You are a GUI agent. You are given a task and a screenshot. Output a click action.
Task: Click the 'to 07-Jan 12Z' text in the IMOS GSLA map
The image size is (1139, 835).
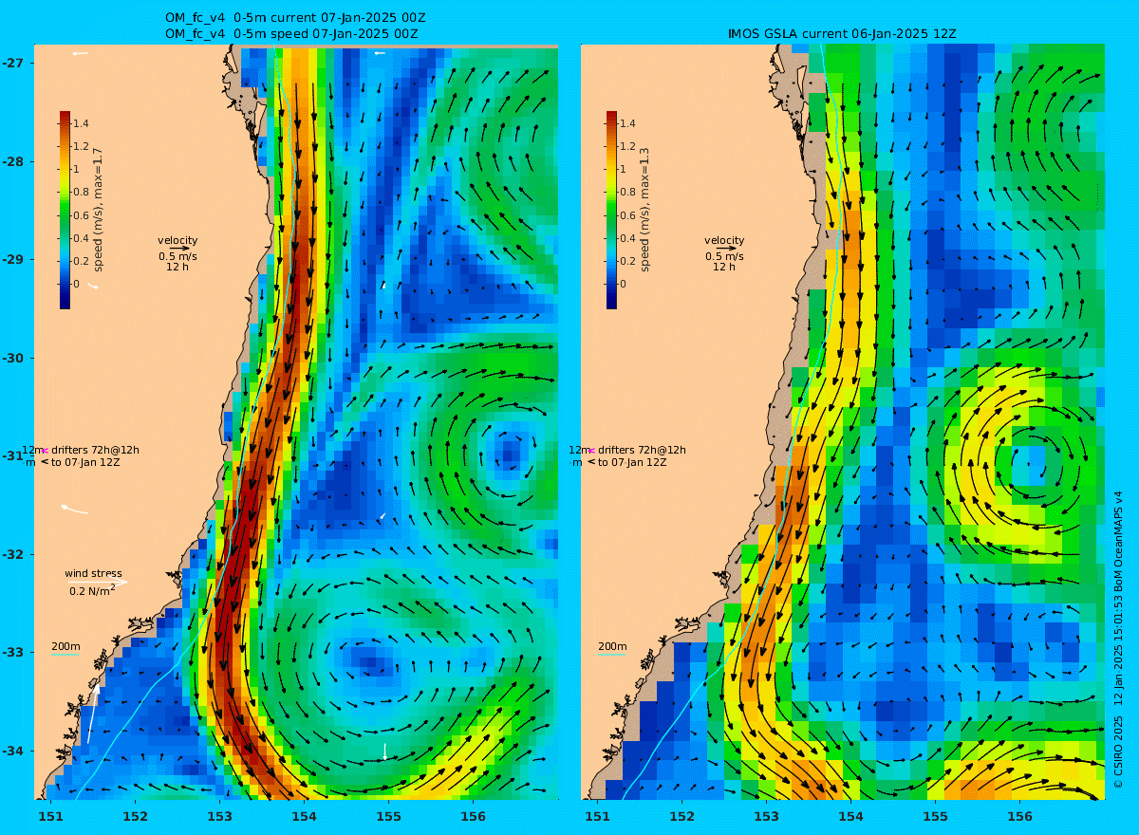click(632, 462)
